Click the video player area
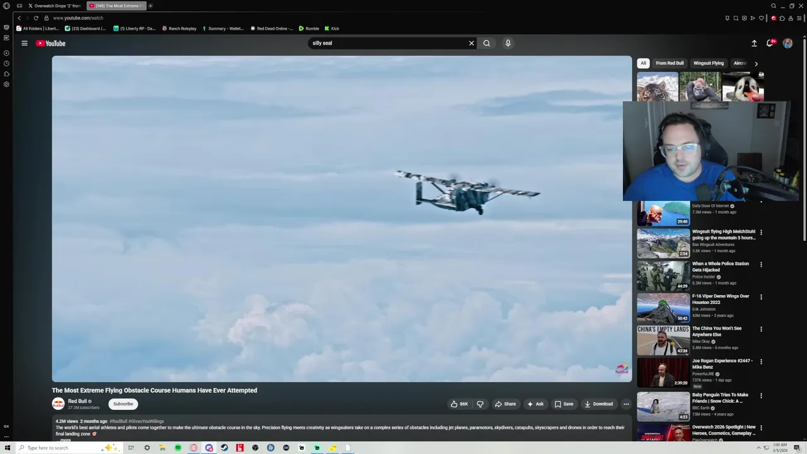 click(342, 219)
